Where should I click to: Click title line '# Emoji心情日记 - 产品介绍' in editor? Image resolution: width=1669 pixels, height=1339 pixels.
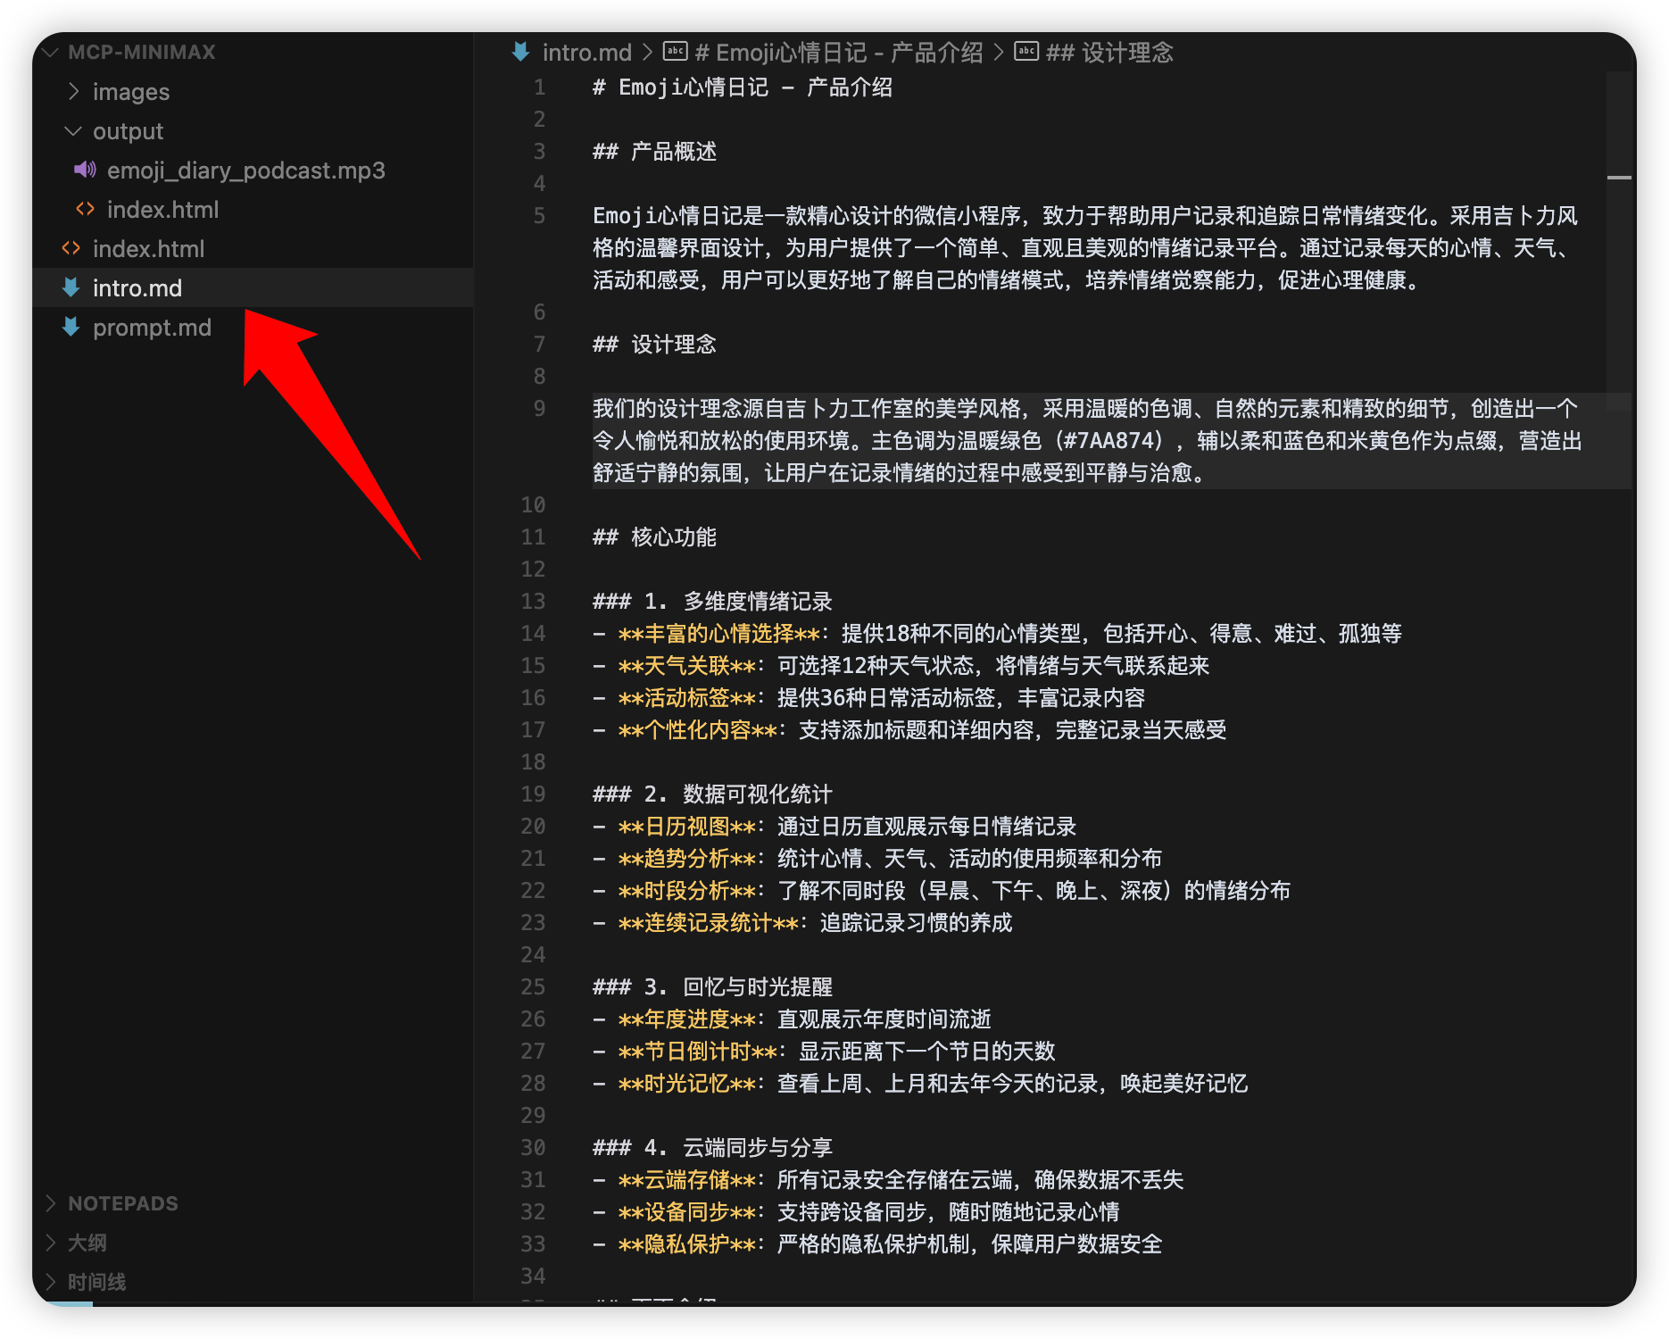pyautogui.click(x=743, y=87)
